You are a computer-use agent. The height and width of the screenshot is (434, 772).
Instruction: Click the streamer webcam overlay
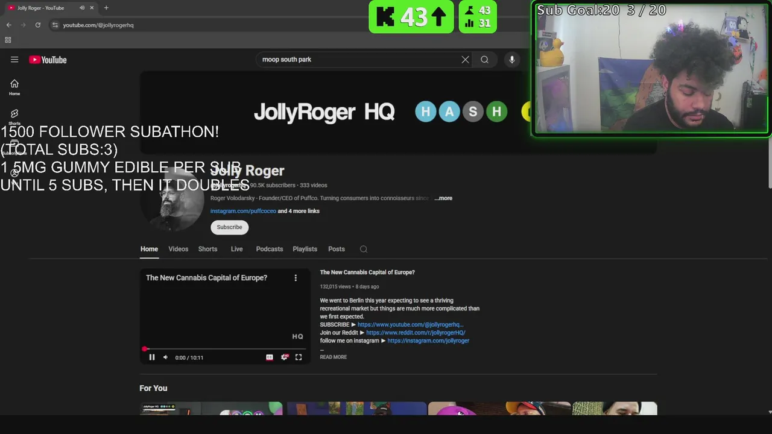650,69
